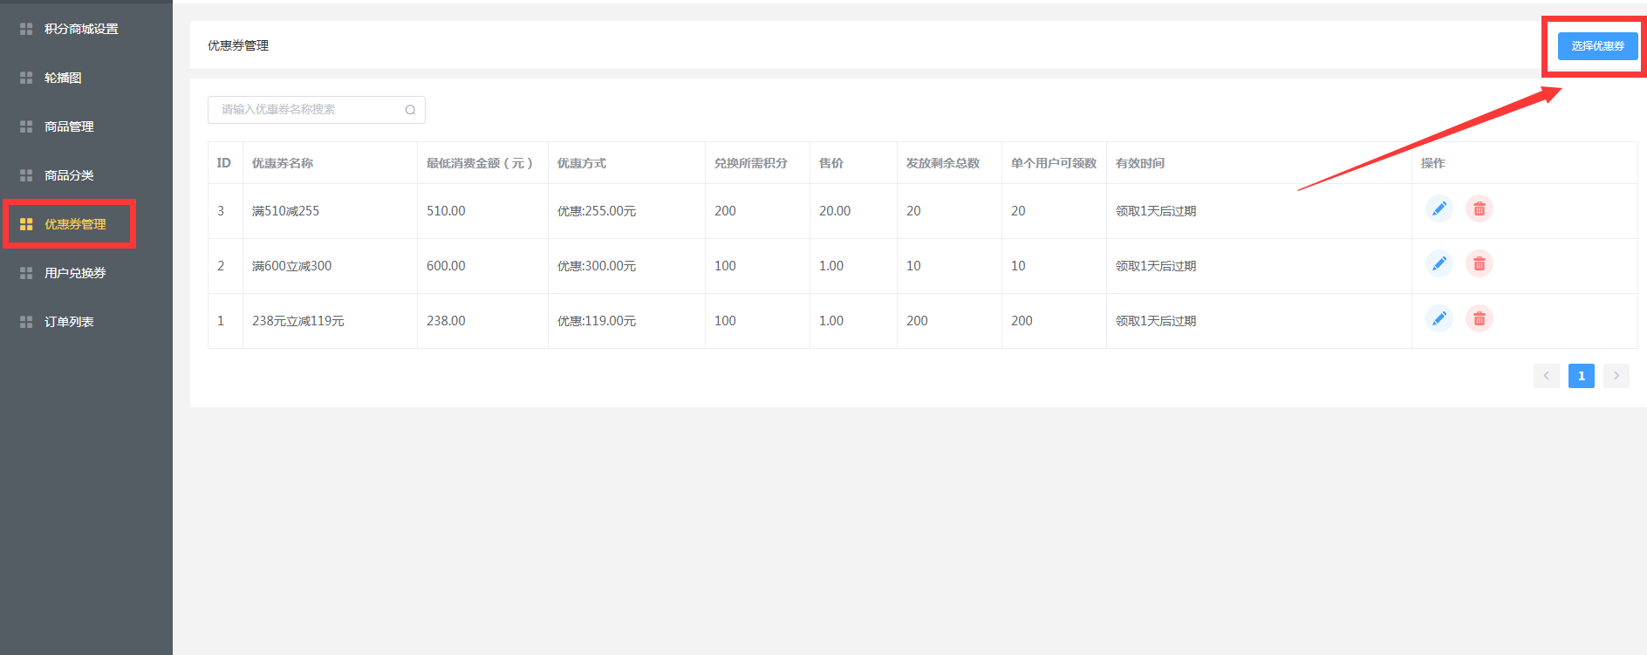Edit coupon 满510减255 with the pencil icon
This screenshot has height=655, width=1647.
pos(1439,209)
